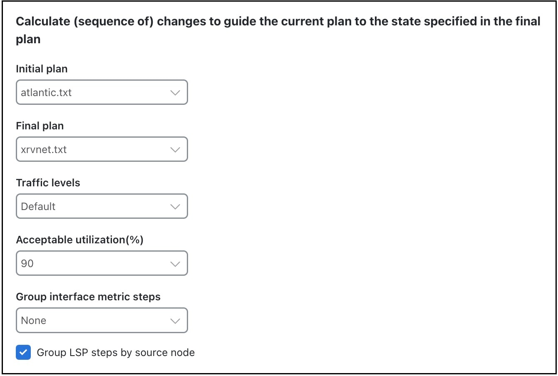Open the Initial plan dropdown showing atlantic.txt
The width and height of the screenshot is (558, 376).
tap(102, 92)
